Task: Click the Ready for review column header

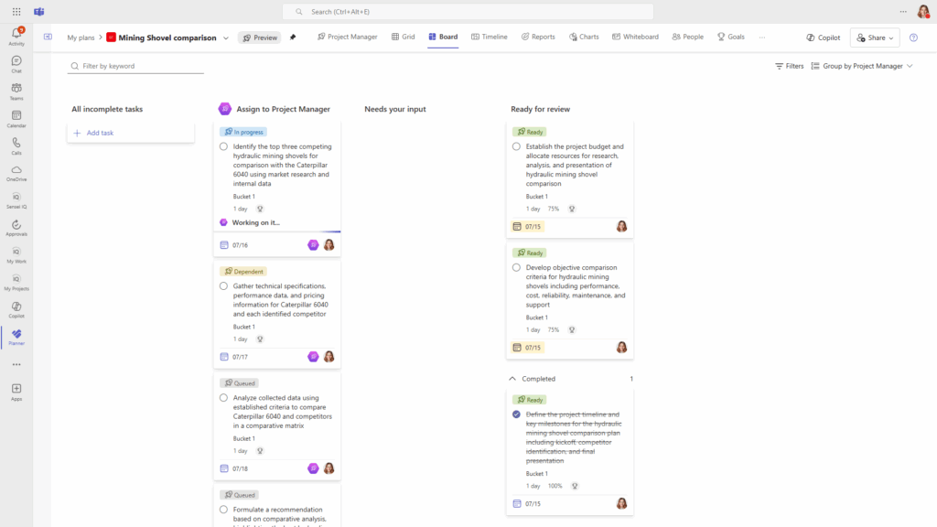Action: [540, 109]
